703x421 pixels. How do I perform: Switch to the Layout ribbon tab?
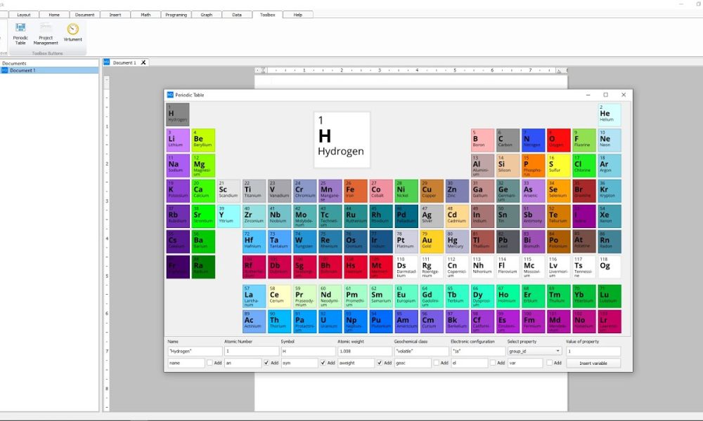coord(24,15)
